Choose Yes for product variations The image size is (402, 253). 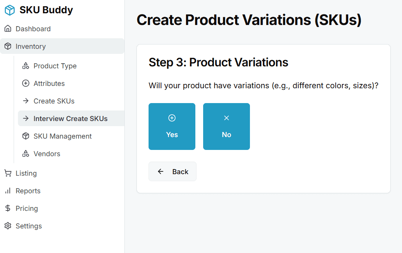click(x=172, y=126)
